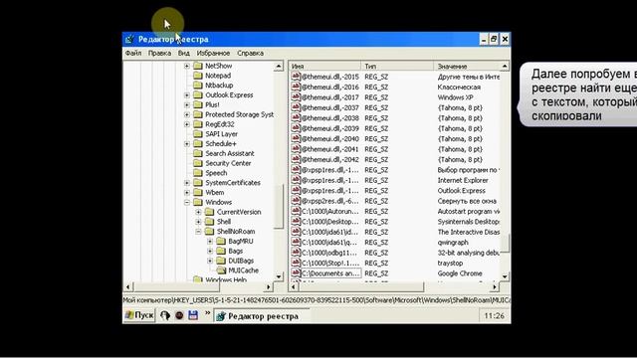Image resolution: width=637 pixels, height=358 pixels.
Task: Open the Справка menu
Action: click(250, 53)
